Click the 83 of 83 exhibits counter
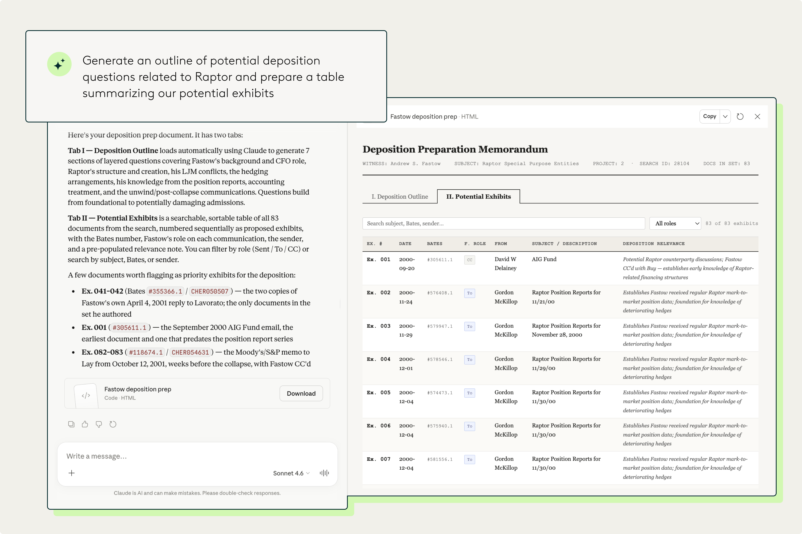 [732, 223]
